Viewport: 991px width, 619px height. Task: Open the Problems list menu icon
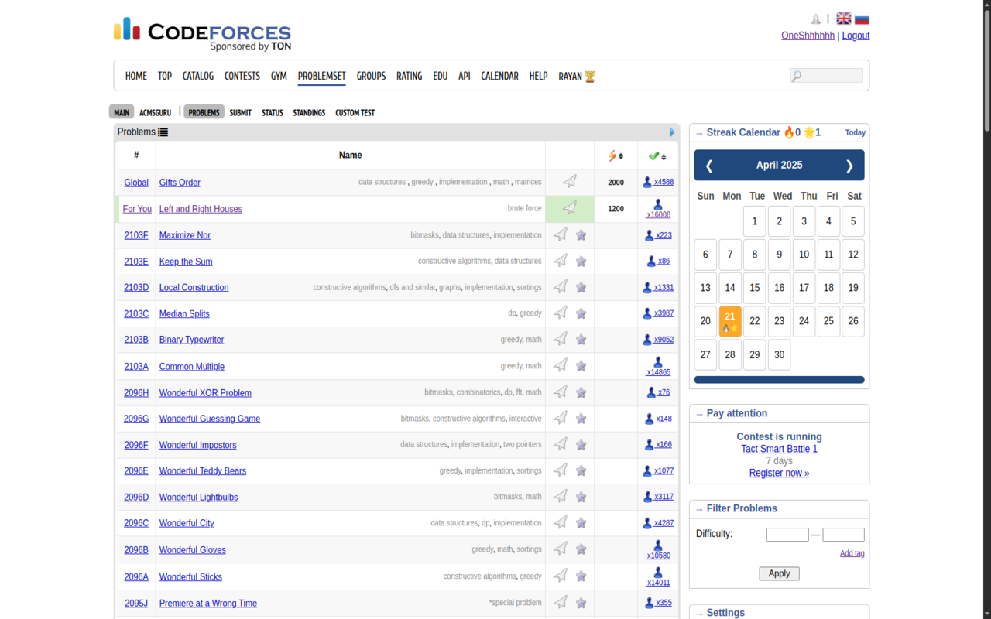click(163, 132)
